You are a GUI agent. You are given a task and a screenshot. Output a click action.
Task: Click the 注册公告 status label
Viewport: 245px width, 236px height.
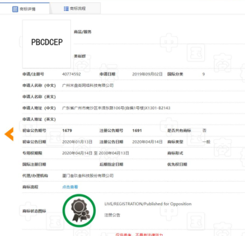(112, 215)
